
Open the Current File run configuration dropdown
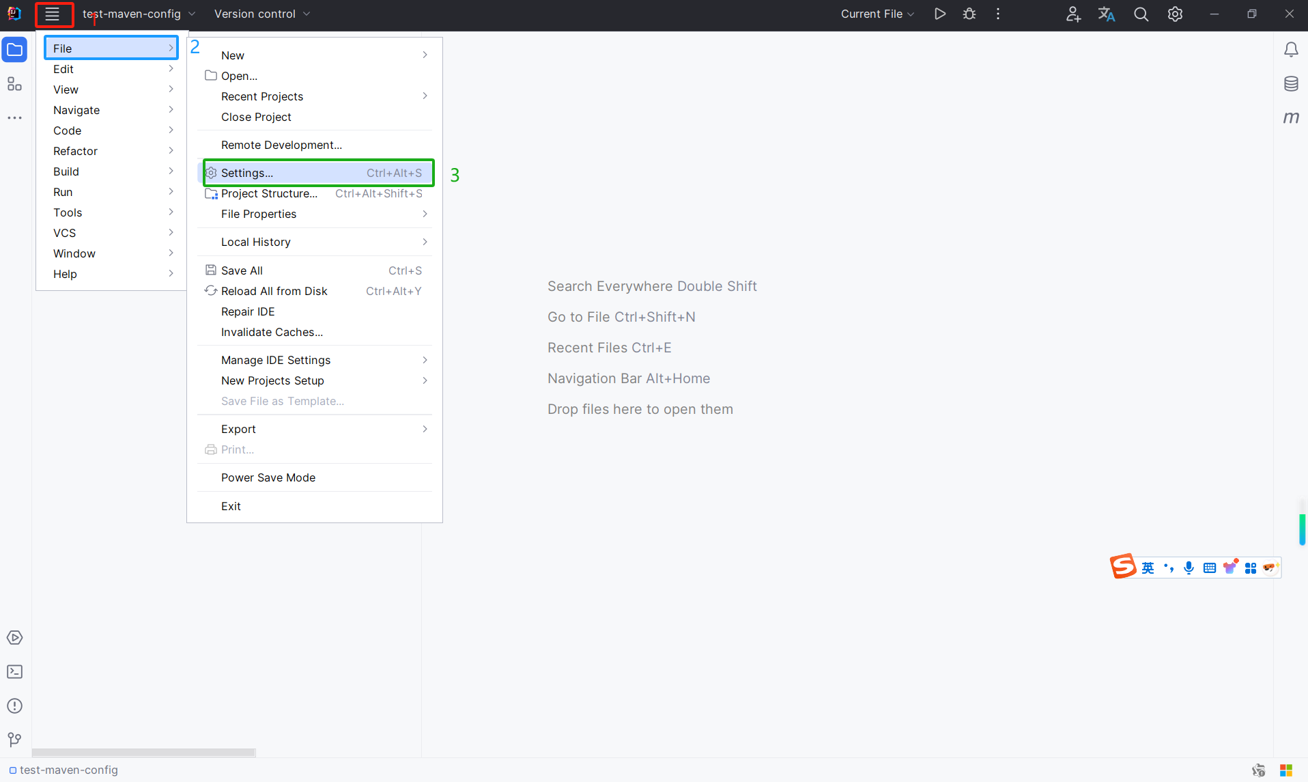[x=877, y=14]
